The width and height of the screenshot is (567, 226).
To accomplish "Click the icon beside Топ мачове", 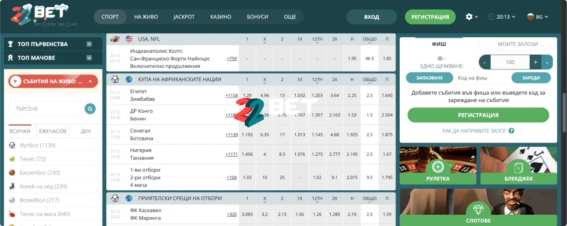I will [10, 58].
